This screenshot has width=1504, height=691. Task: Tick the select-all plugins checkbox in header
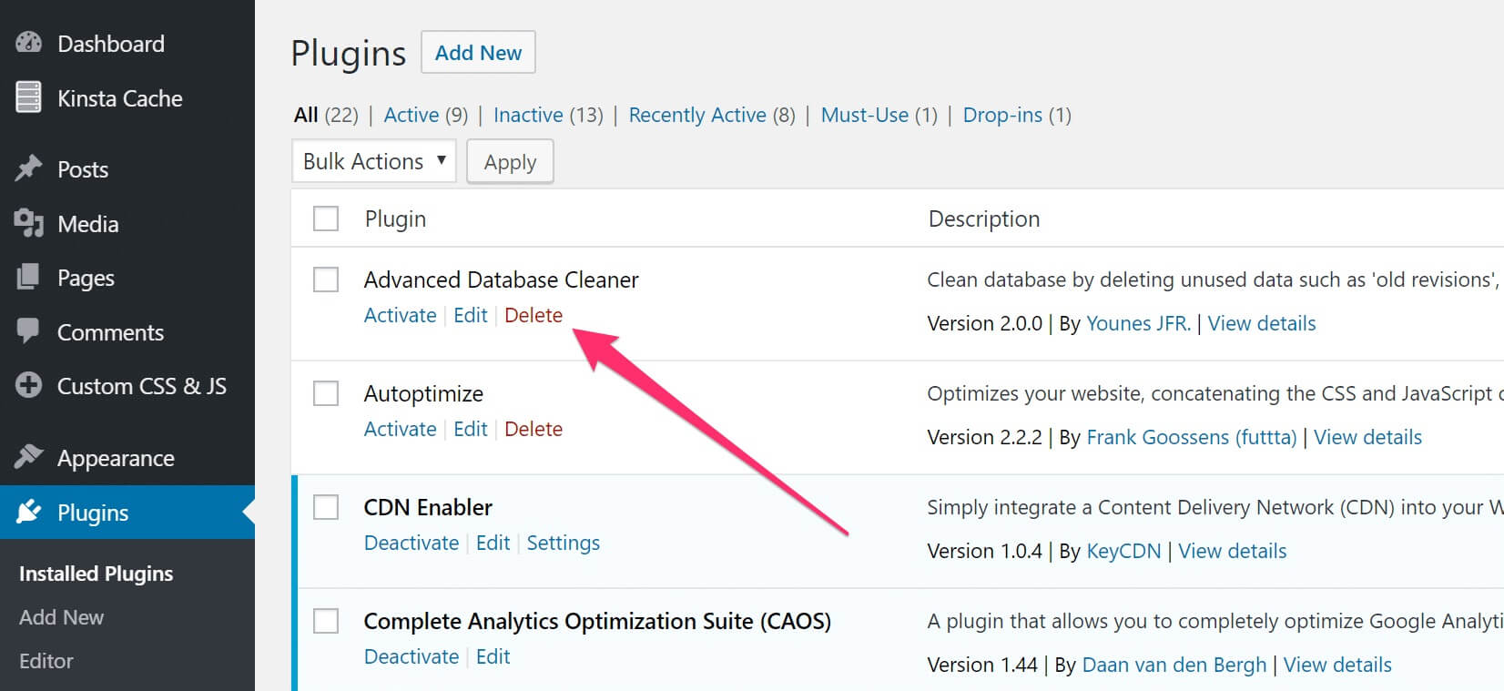[x=326, y=218]
